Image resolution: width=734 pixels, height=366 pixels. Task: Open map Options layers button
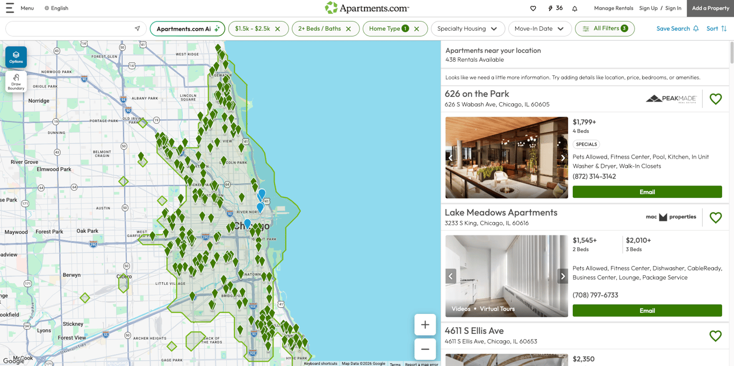16,57
